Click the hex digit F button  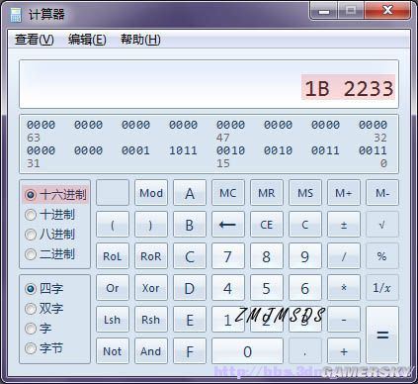tap(190, 351)
